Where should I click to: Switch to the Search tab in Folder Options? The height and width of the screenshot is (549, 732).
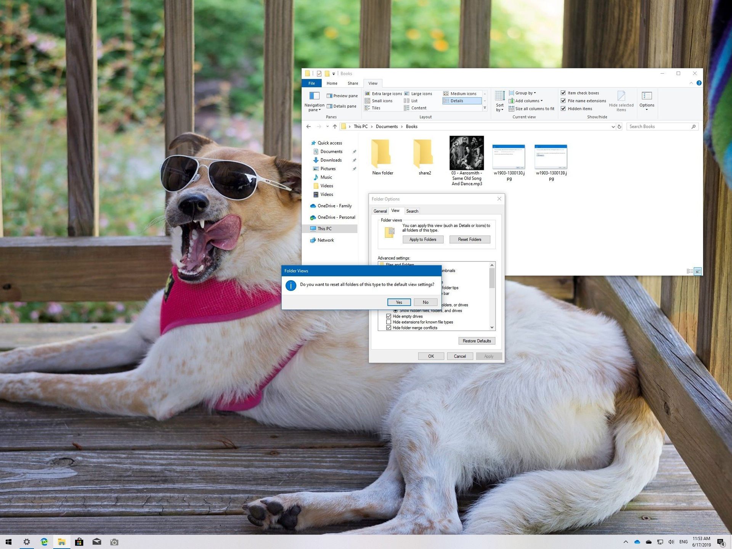(x=412, y=211)
